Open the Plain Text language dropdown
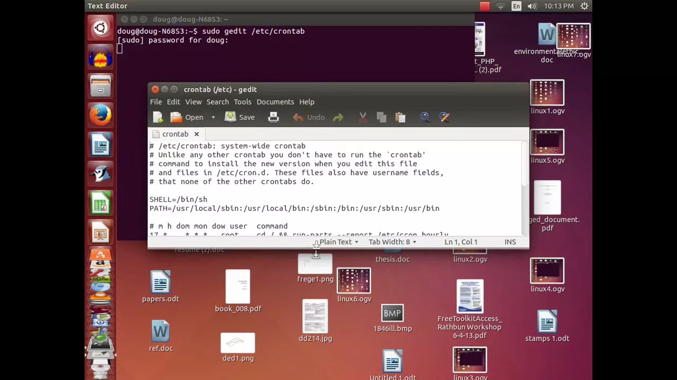This screenshot has height=380, width=677. (338, 242)
